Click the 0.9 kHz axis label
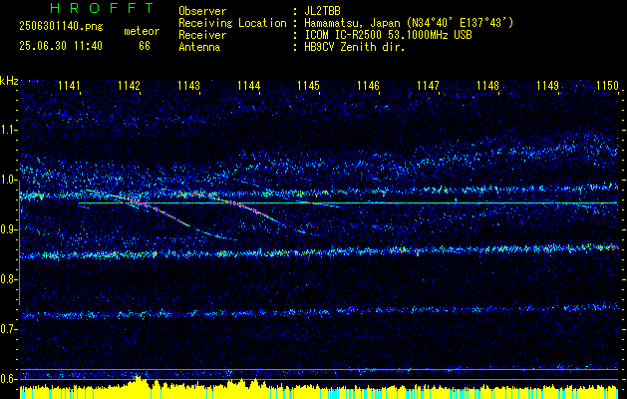Viewport: 627px width, 399px height. [x=9, y=229]
